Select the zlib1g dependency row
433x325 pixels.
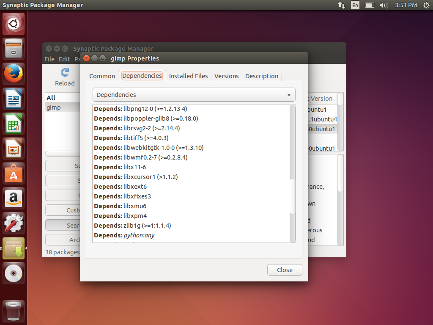tap(191, 226)
